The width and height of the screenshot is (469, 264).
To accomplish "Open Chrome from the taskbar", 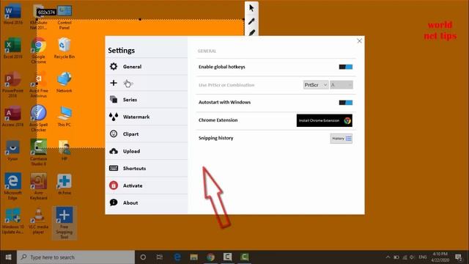I will click(x=210, y=257).
